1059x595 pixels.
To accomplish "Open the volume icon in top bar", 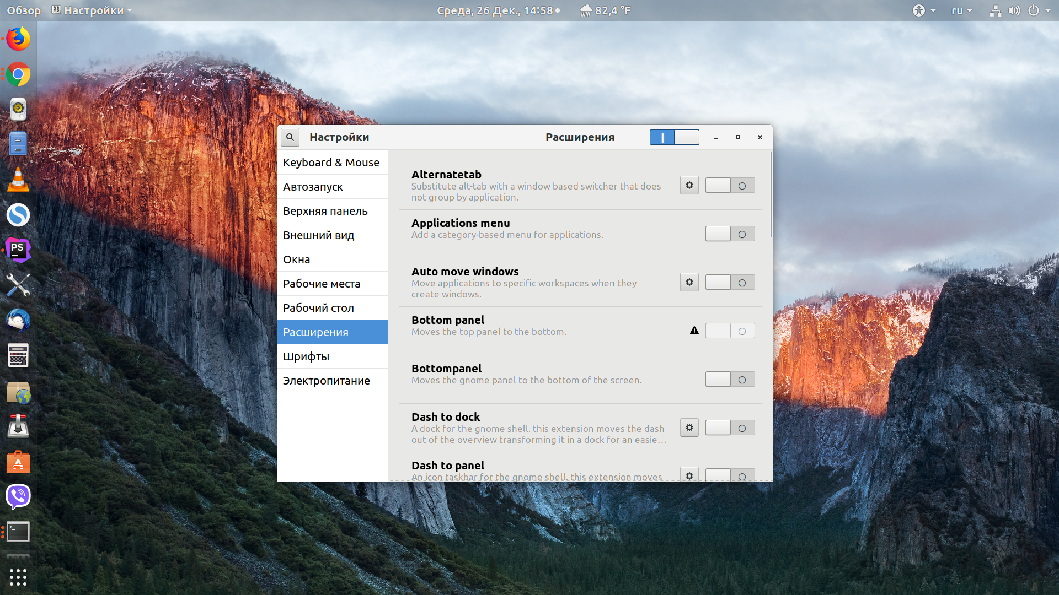I will pyautogui.click(x=1014, y=10).
